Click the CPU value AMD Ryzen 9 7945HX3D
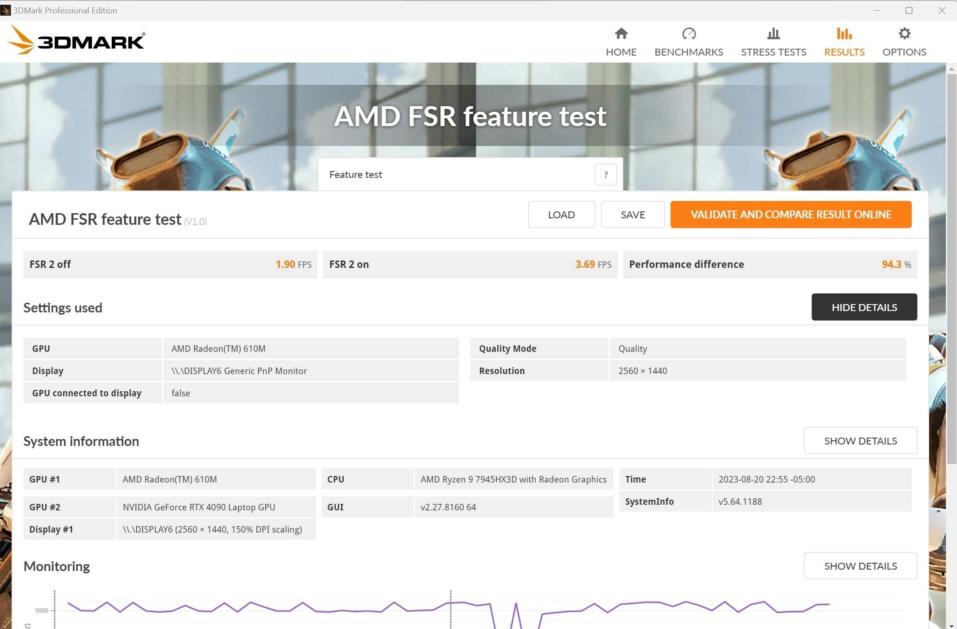The width and height of the screenshot is (957, 629). tap(513, 479)
